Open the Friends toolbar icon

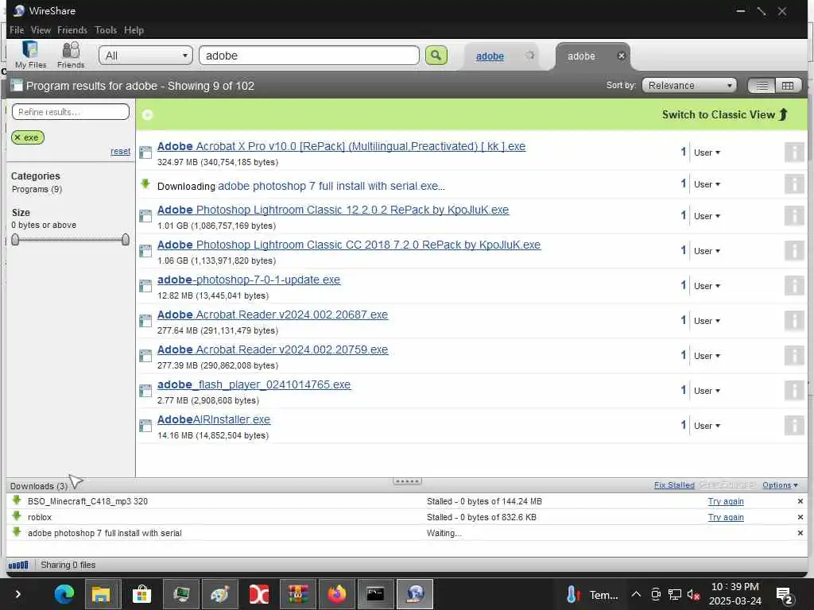pos(71,55)
